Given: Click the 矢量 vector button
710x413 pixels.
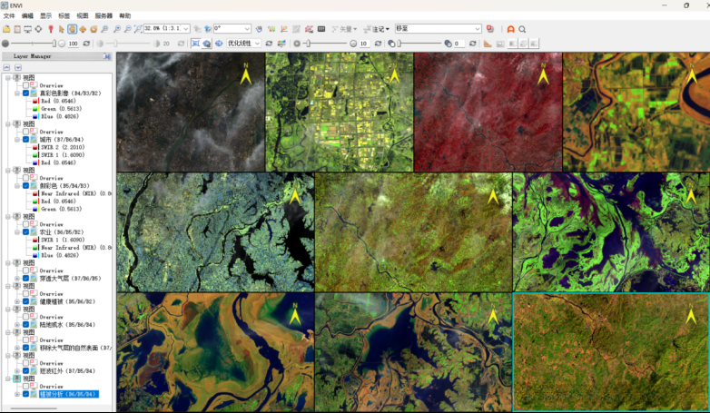Looking at the screenshot, I should point(344,29).
